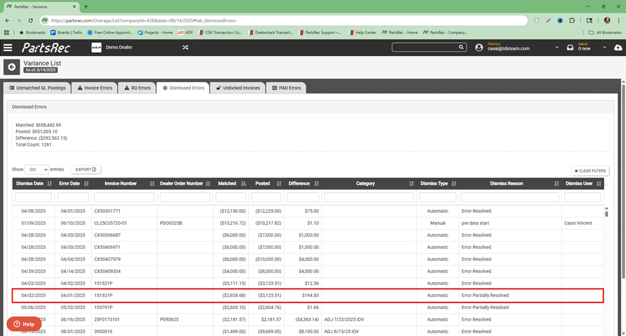Open a new browser tab
Viewport: 626px width, 336px height.
pyautogui.click(x=86, y=6)
